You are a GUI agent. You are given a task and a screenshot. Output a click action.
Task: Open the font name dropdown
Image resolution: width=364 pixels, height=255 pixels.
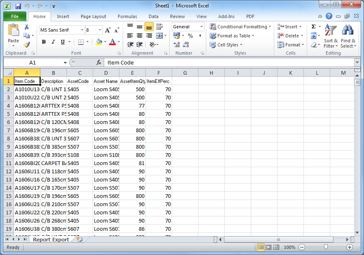click(82, 30)
